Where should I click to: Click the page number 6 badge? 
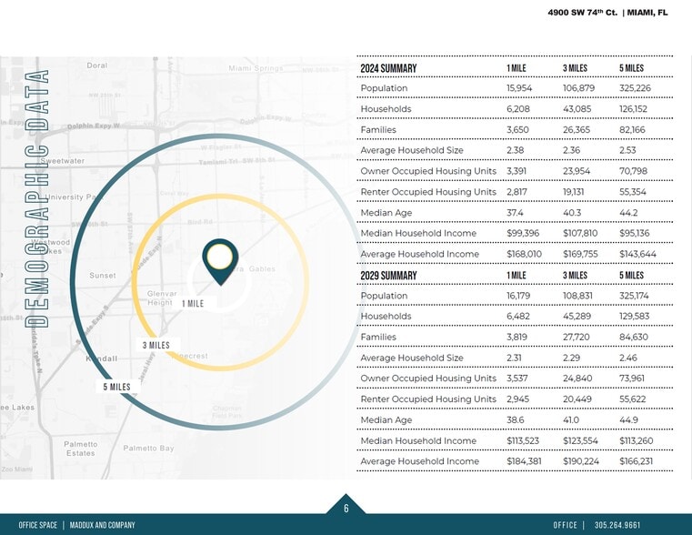(x=346, y=509)
